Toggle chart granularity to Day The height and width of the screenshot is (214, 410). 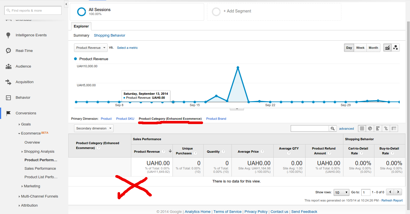pos(349,48)
